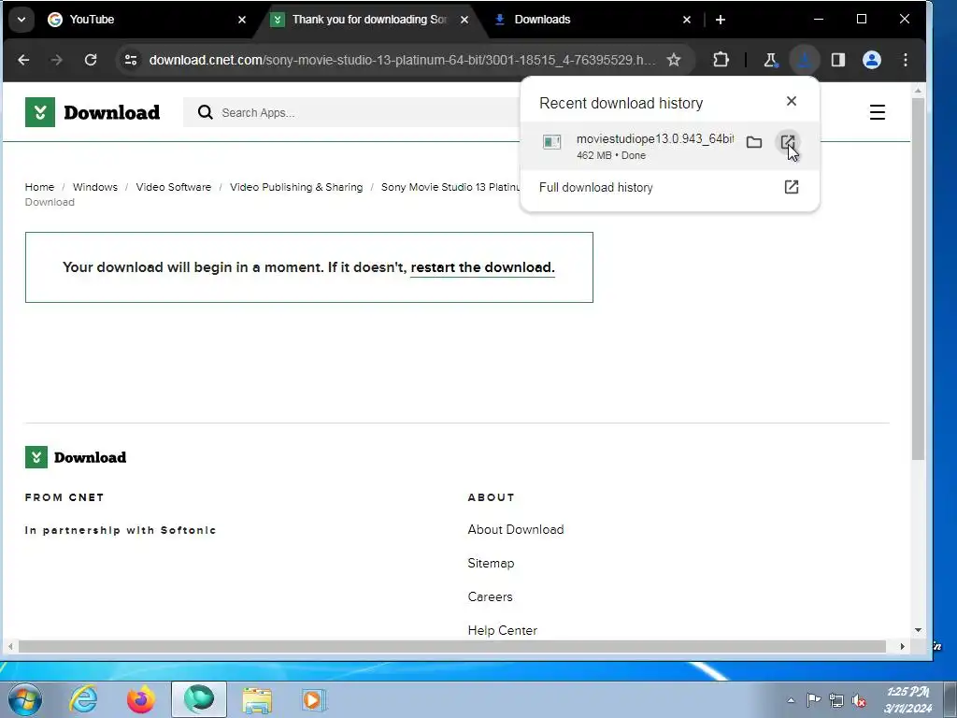
Task: Open Windows Explorer from taskbar
Action: [257, 699]
